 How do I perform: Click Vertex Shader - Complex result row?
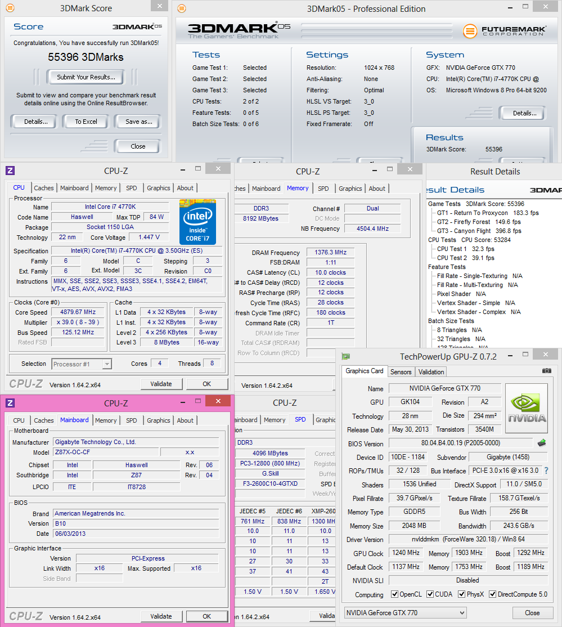coord(478,312)
